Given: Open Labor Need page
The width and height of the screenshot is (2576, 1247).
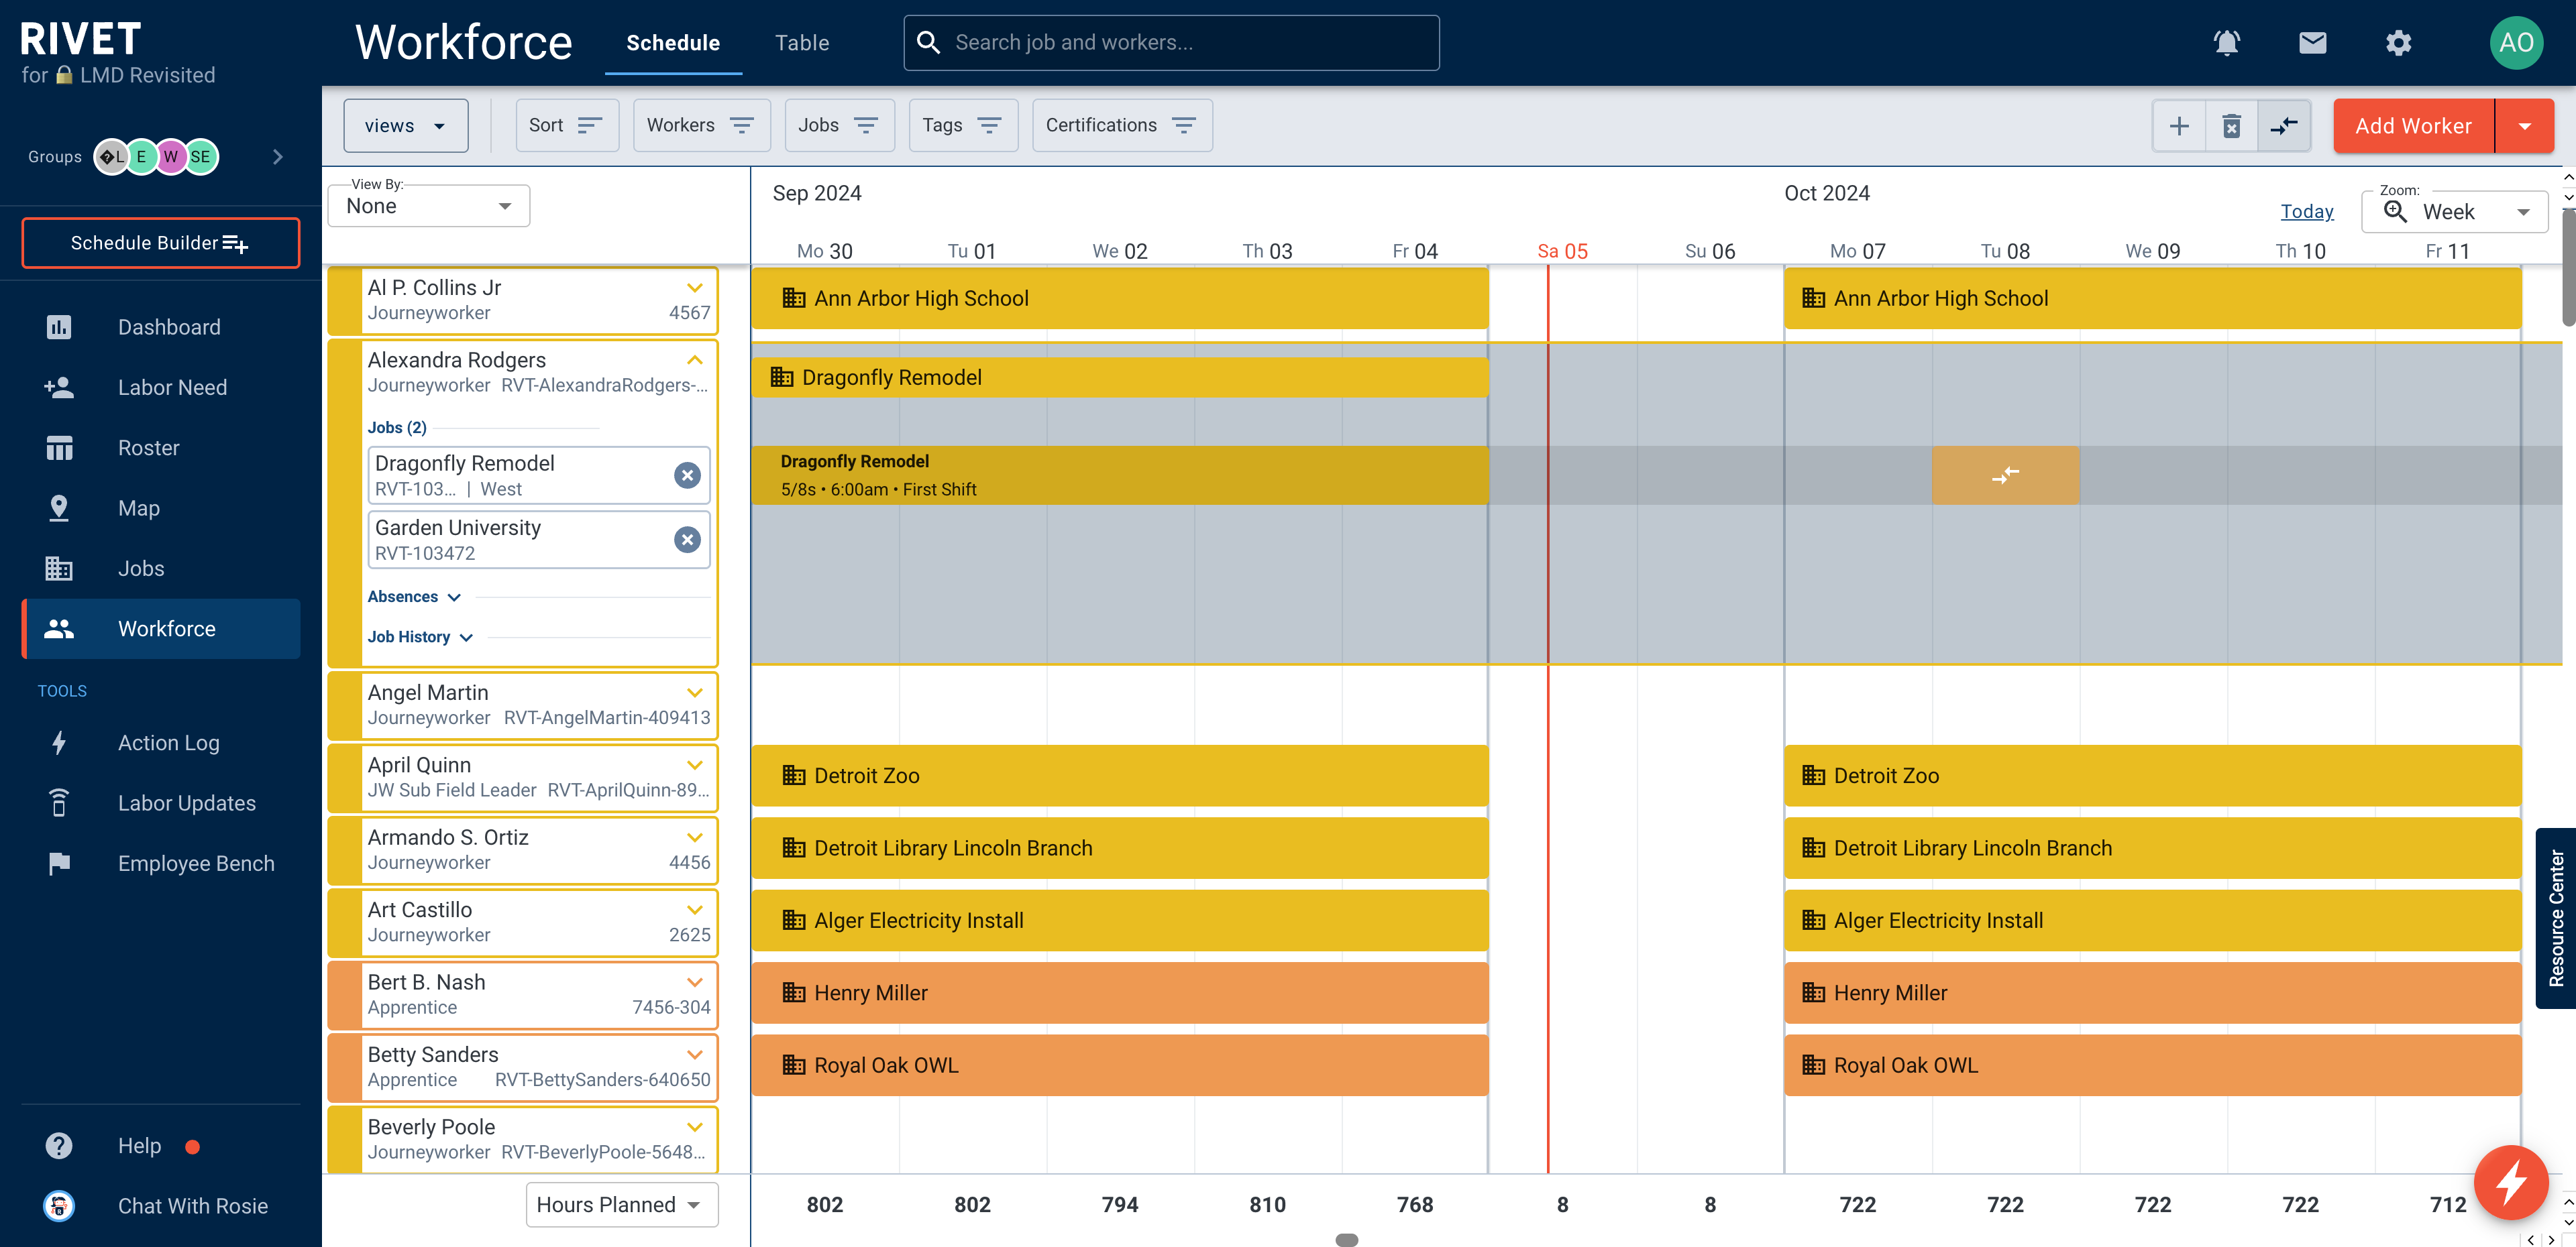Looking at the screenshot, I should pos(160,388).
